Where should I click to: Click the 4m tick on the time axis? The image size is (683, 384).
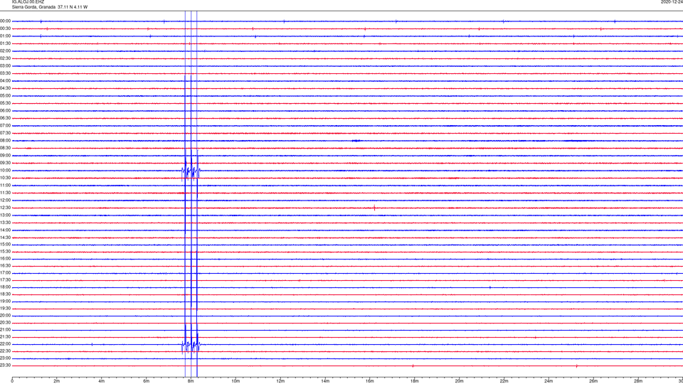pyautogui.click(x=102, y=381)
